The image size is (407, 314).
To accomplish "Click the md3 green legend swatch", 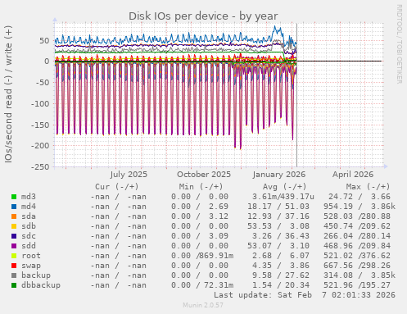I will click(14, 197).
